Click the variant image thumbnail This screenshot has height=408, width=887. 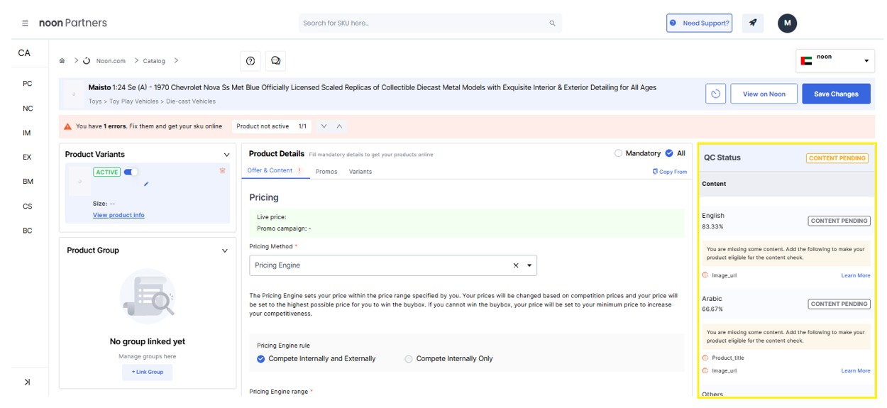pos(79,182)
